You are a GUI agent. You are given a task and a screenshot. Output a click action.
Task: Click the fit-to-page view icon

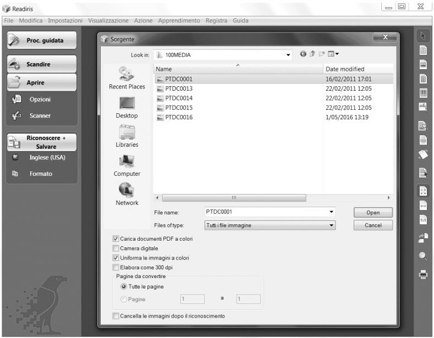pyautogui.click(x=423, y=191)
